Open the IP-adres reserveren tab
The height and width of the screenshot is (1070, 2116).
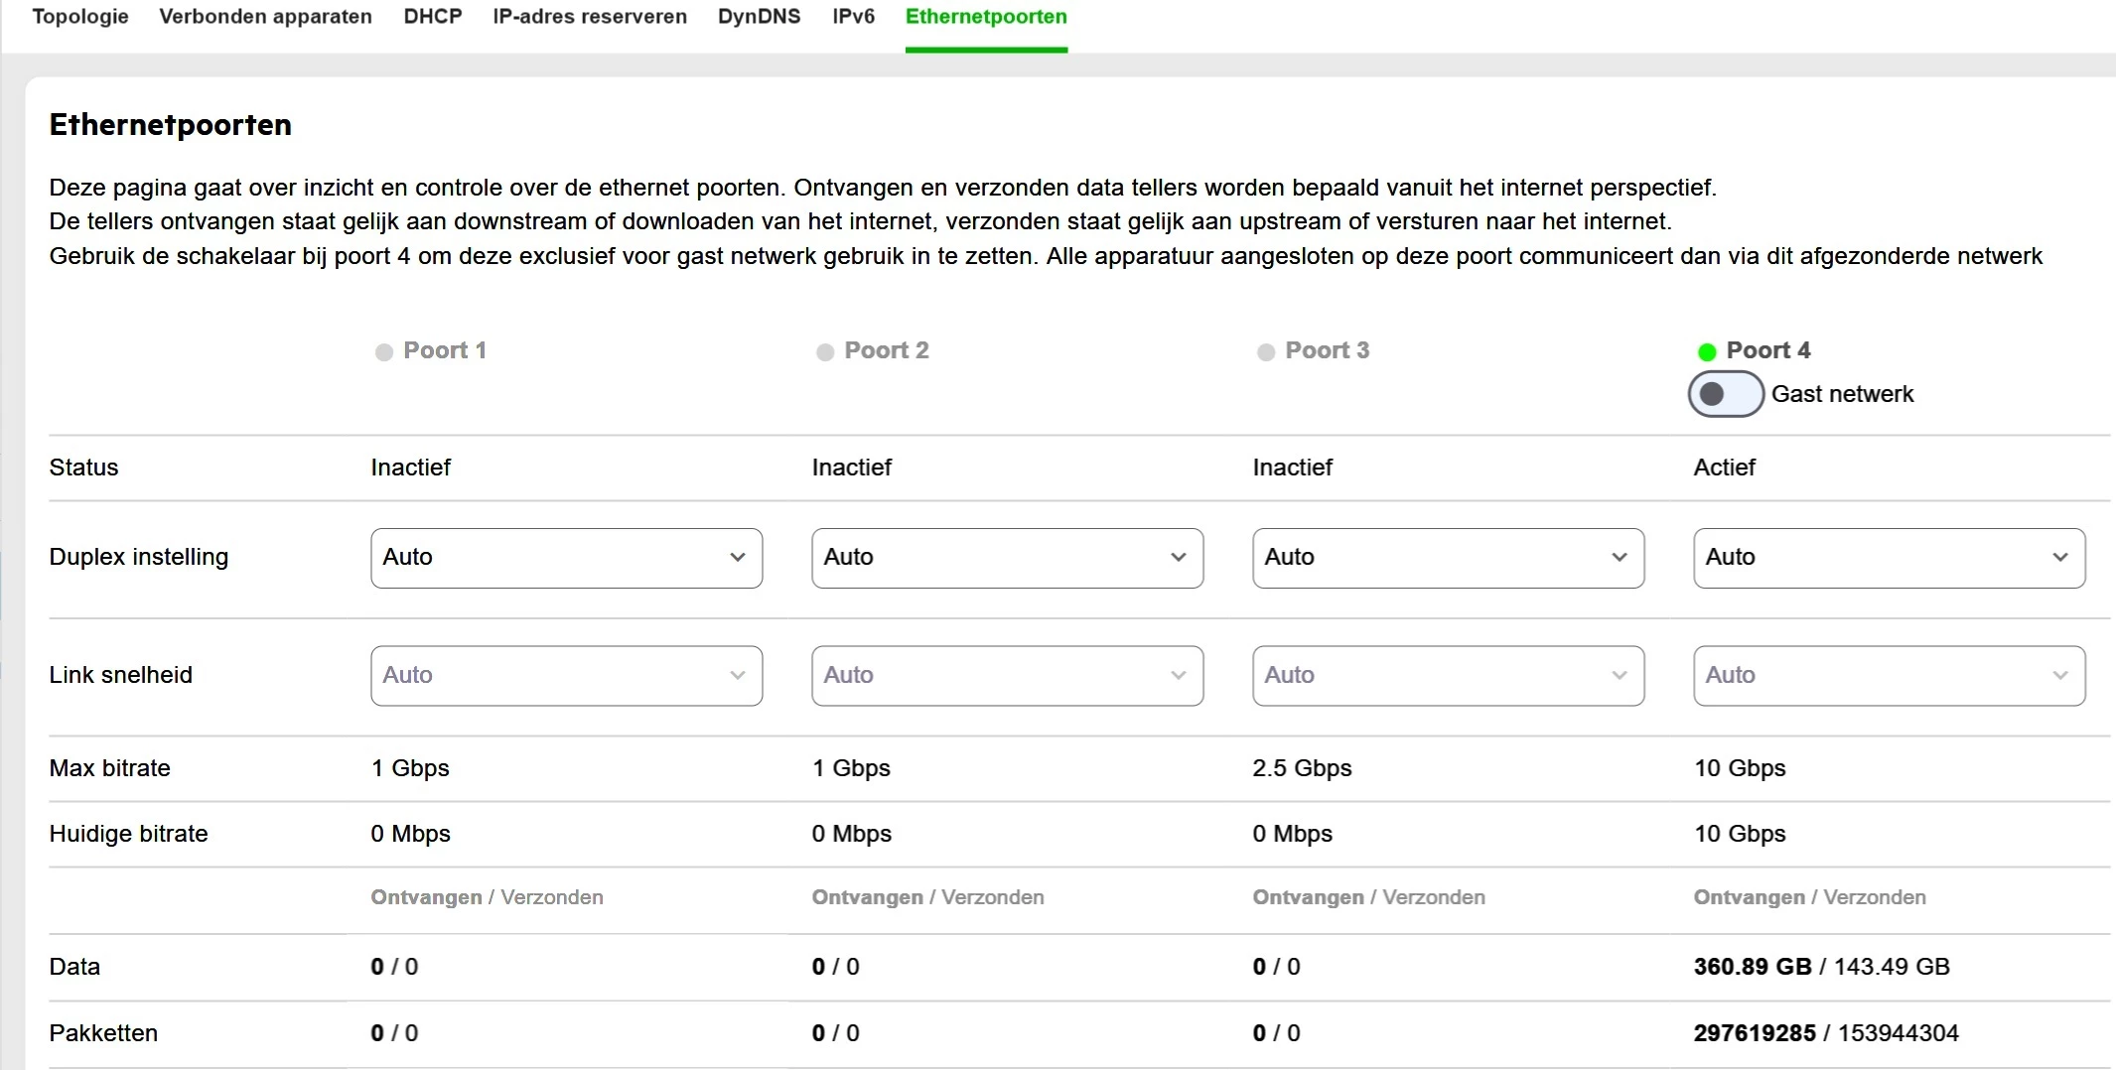[x=590, y=17]
